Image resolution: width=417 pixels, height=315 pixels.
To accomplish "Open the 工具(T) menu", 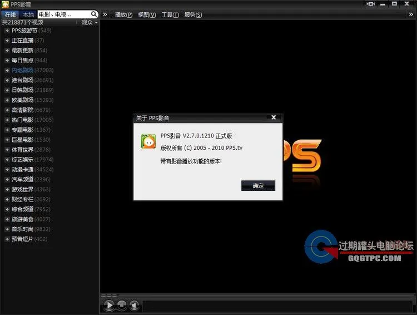I will pos(170,15).
